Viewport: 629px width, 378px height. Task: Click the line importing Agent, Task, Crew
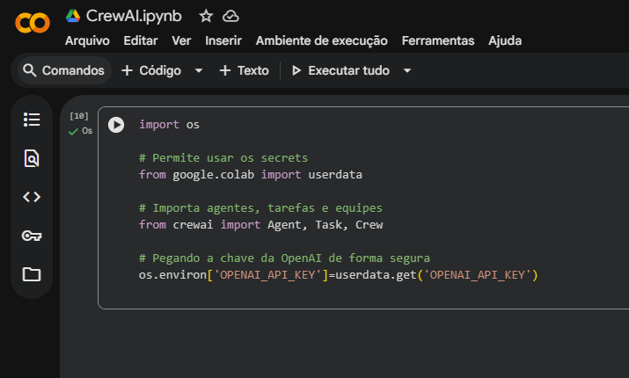(260, 225)
